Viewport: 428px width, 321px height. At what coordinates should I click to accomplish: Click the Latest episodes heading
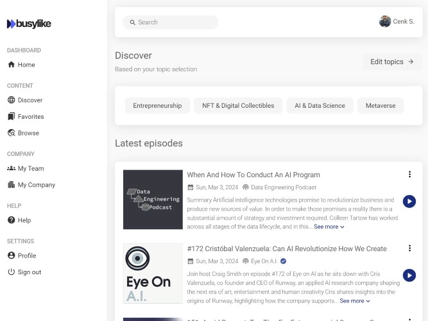[x=149, y=143]
